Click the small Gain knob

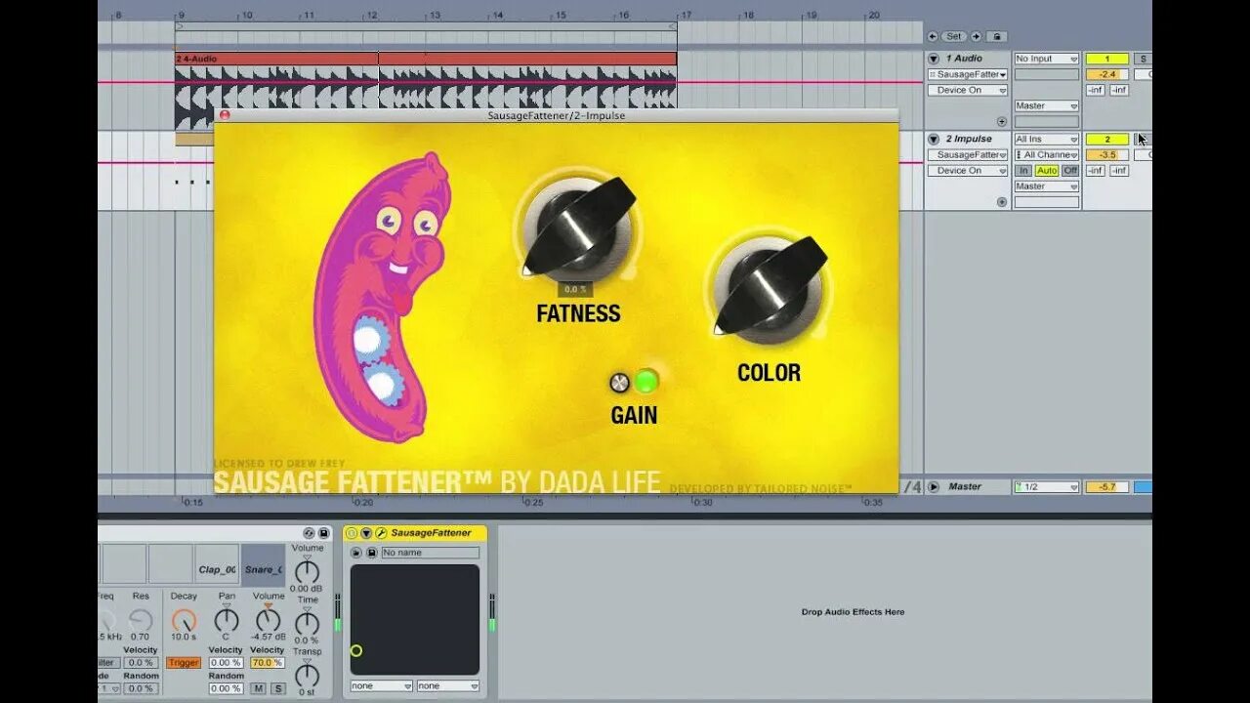(619, 382)
